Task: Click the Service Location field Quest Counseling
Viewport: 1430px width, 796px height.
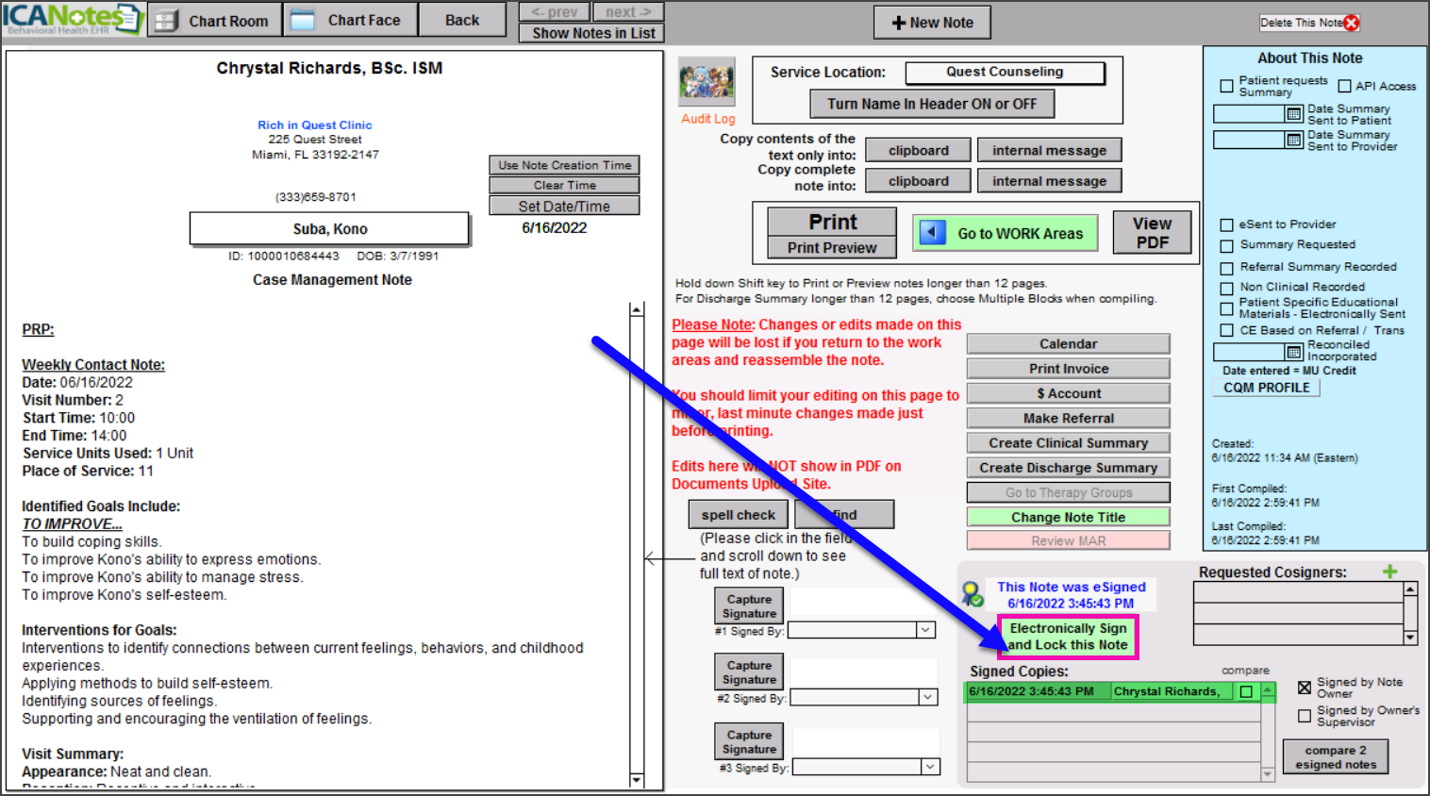Action: click(x=1005, y=72)
